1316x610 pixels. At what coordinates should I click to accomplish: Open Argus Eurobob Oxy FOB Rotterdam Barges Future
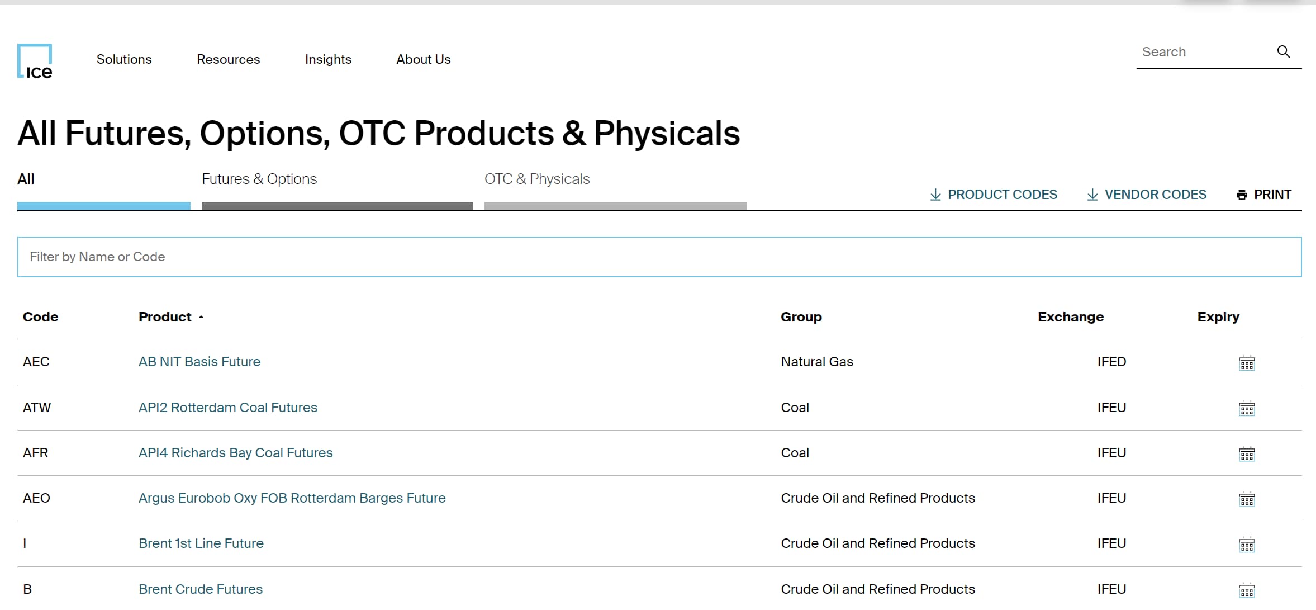coord(292,498)
